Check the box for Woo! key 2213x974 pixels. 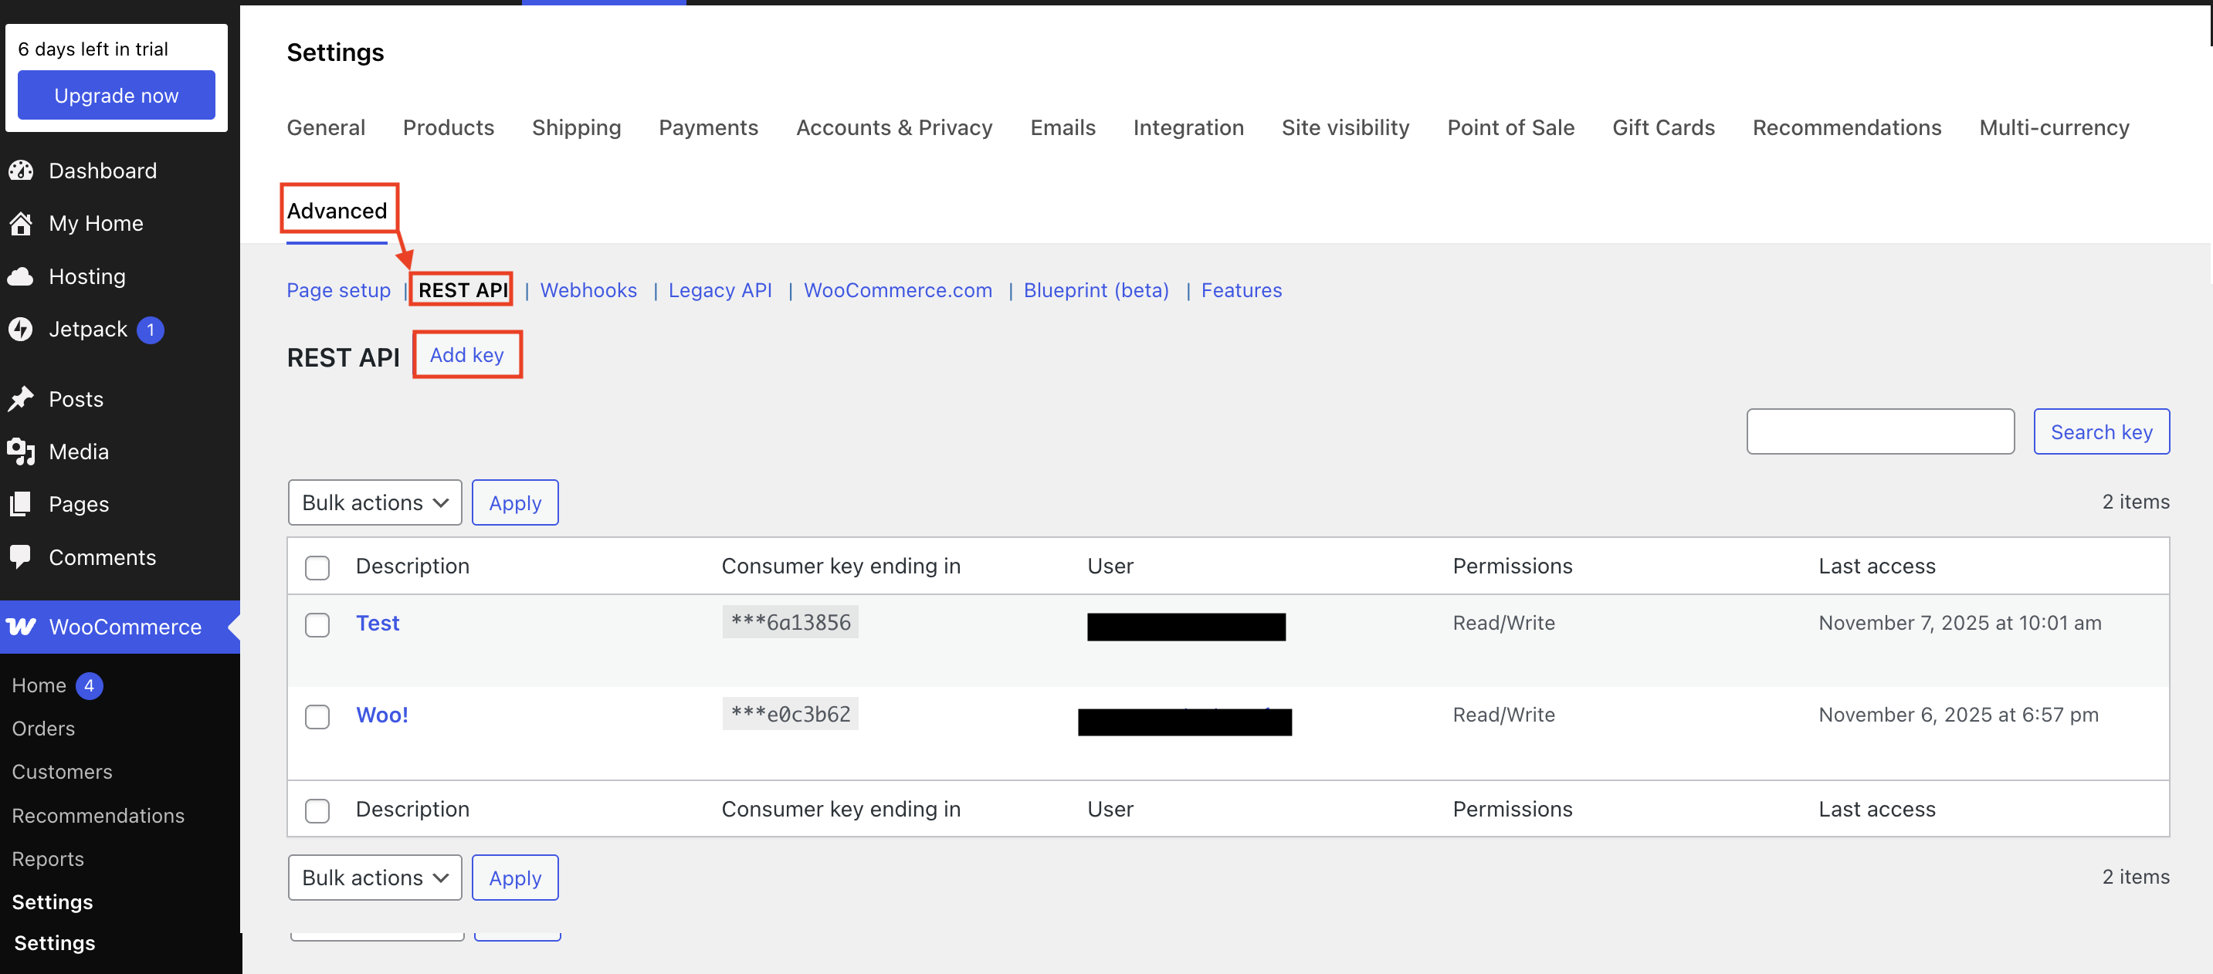pyautogui.click(x=317, y=716)
